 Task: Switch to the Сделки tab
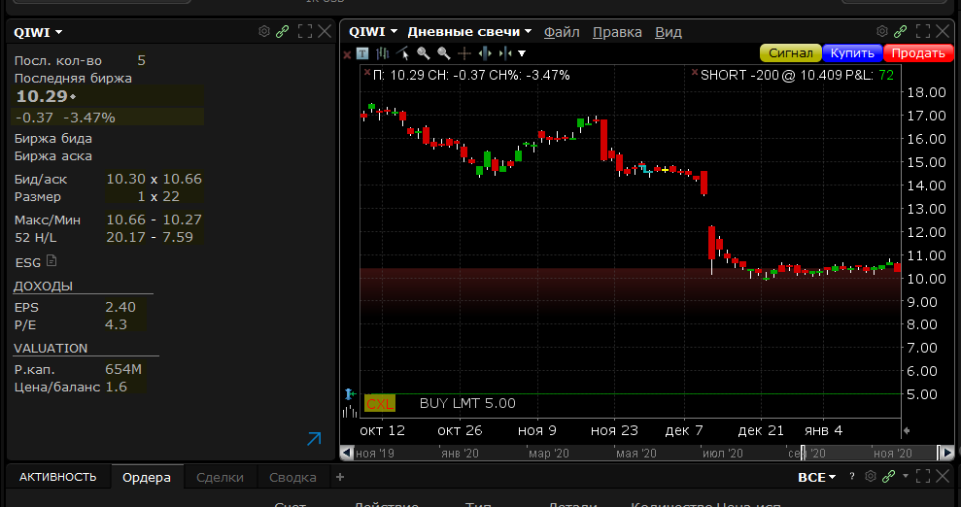[220, 477]
